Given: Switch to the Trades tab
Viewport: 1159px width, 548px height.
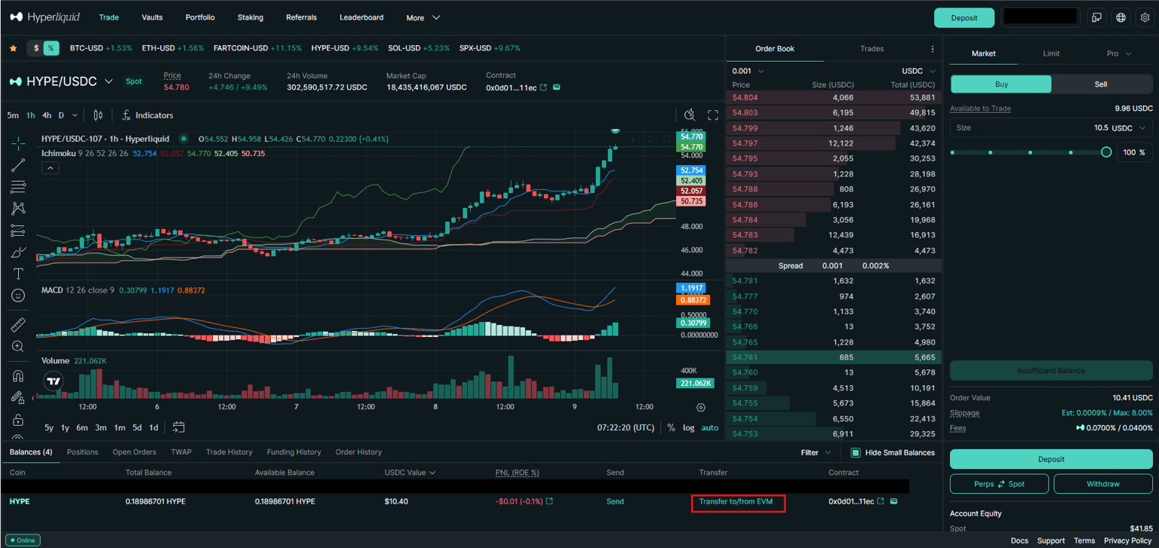Looking at the screenshot, I should point(872,49).
